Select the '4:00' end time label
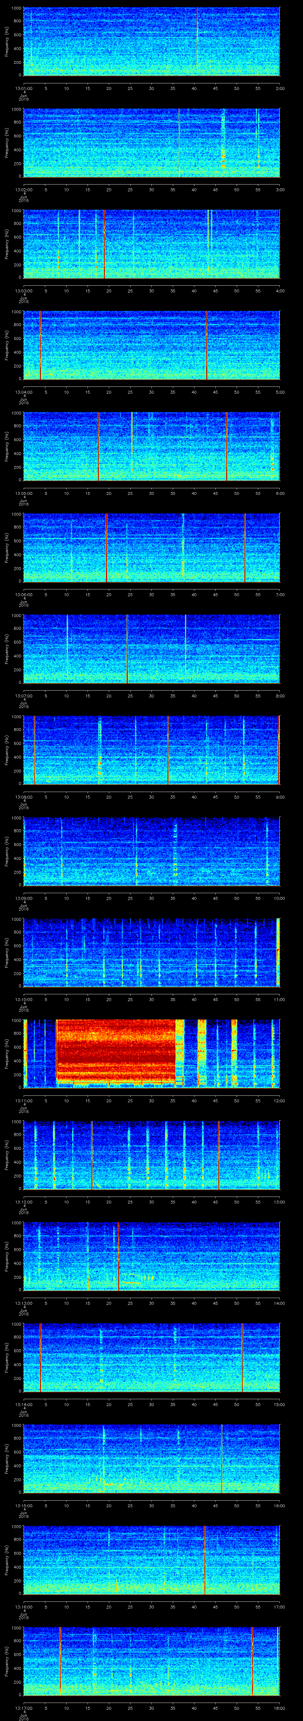The image size is (303, 1721). coord(280,291)
